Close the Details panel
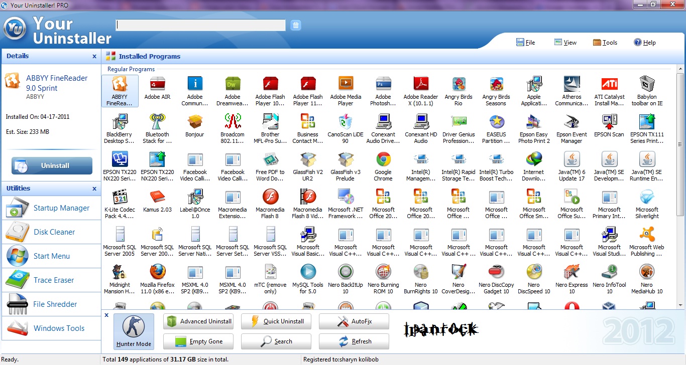686x365 pixels. pos(94,57)
